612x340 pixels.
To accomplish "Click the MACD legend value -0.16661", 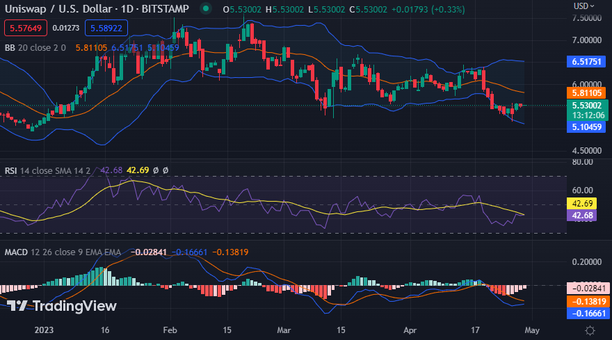I will pyautogui.click(x=190, y=252).
